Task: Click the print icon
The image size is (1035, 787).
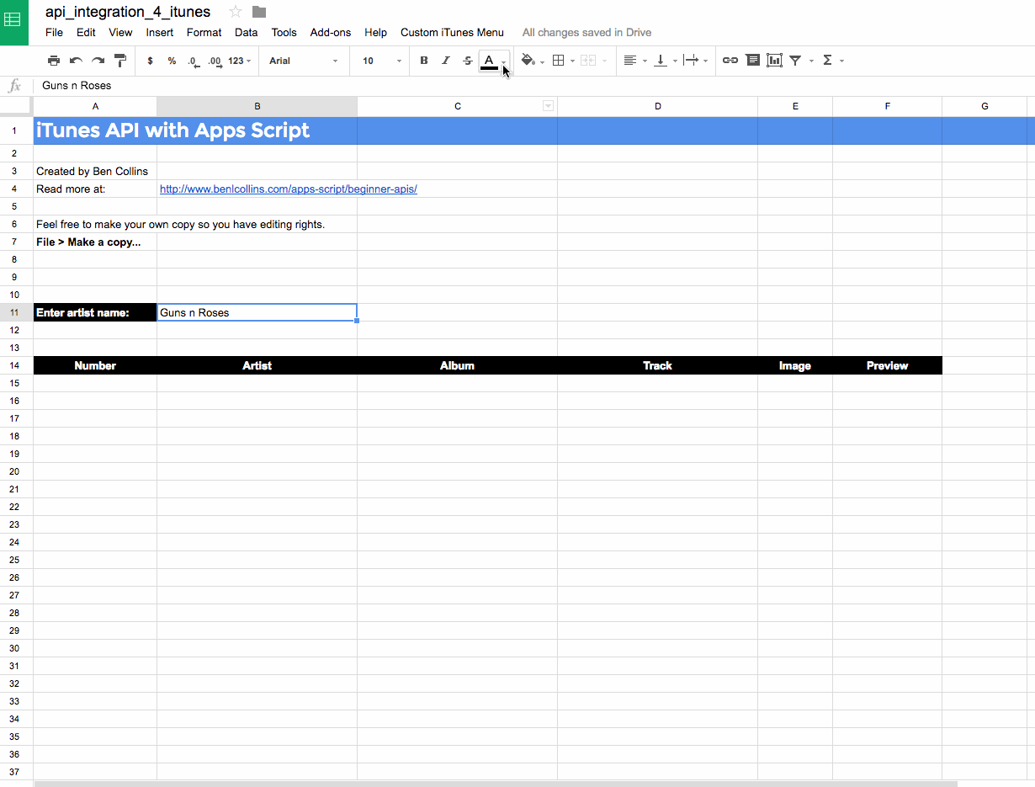Action: 54,60
